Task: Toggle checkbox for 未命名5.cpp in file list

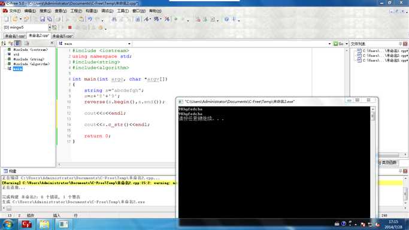Action: (x=359, y=60)
